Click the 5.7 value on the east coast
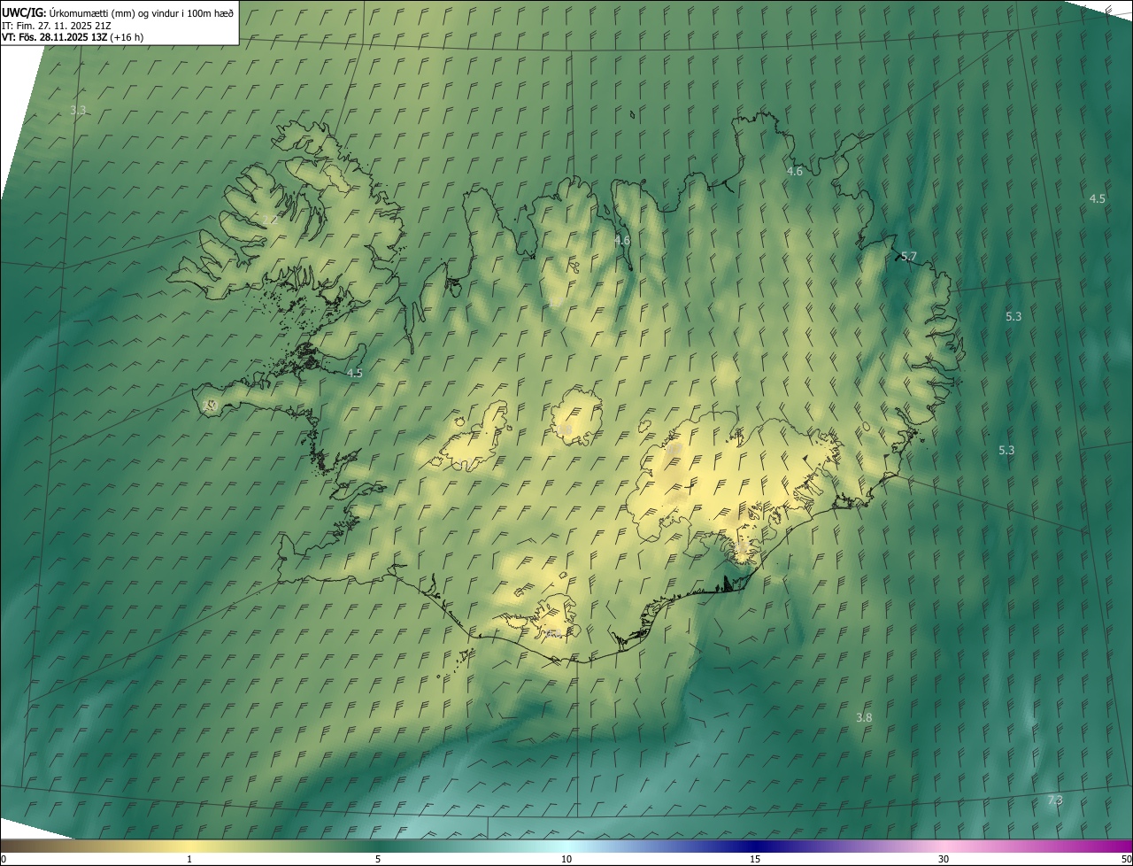This screenshot has height=866, width=1133. [909, 256]
